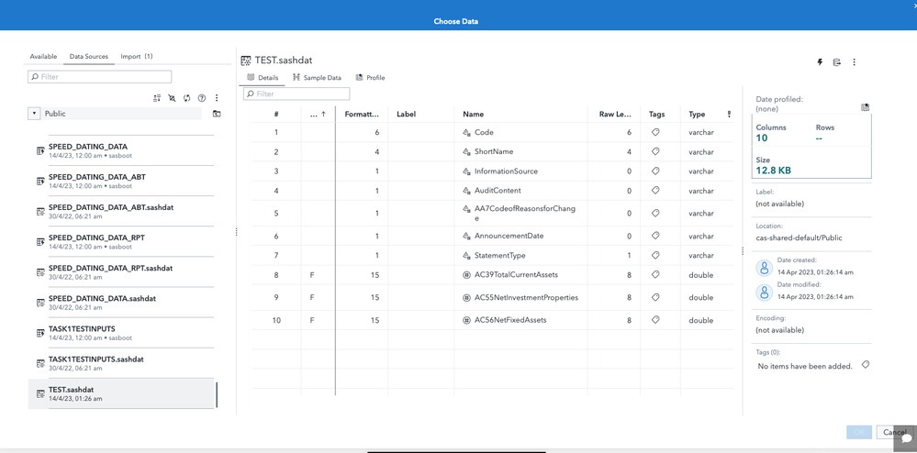Viewport: 917px width, 453px height.
Task: Select TASK1TESTINPUTS loaded table
Action: pyautogui.click(x=122, y=333)
